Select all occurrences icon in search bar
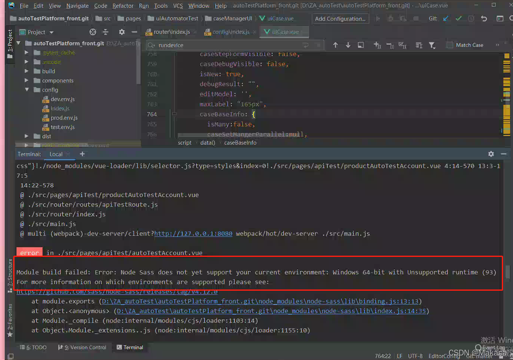Viewport: 513px width, 360px height. [403, 45]
